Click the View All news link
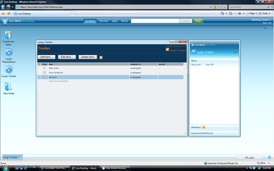 tap(209, 65)
